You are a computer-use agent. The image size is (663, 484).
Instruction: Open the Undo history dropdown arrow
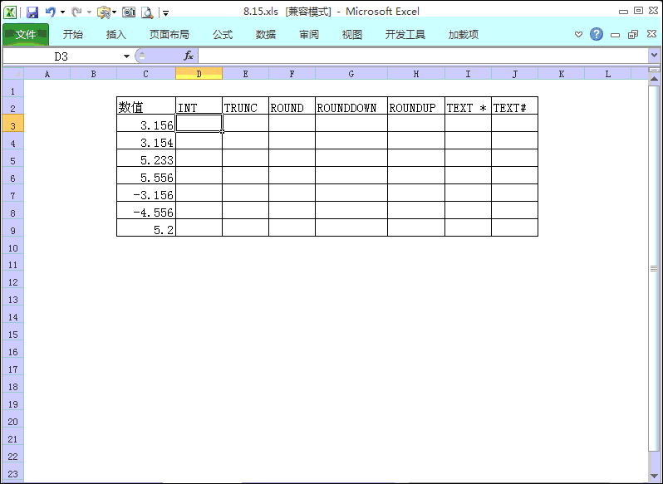tap(62, 12)
